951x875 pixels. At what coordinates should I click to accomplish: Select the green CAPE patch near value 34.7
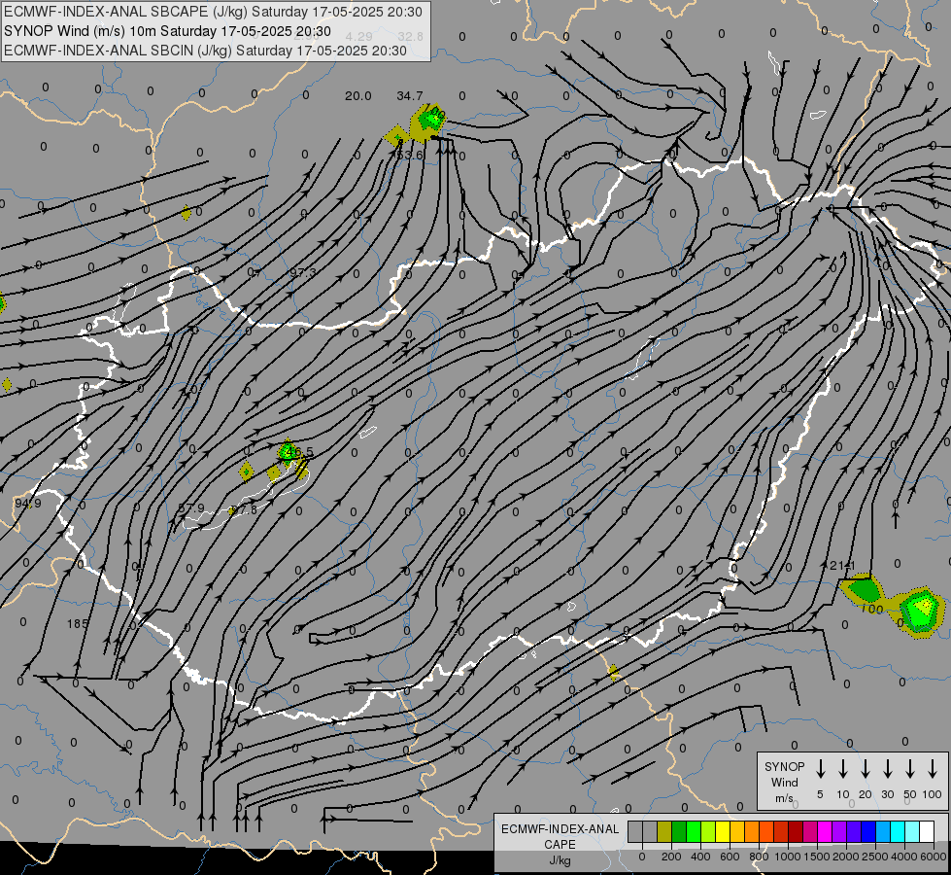[432, 118]
